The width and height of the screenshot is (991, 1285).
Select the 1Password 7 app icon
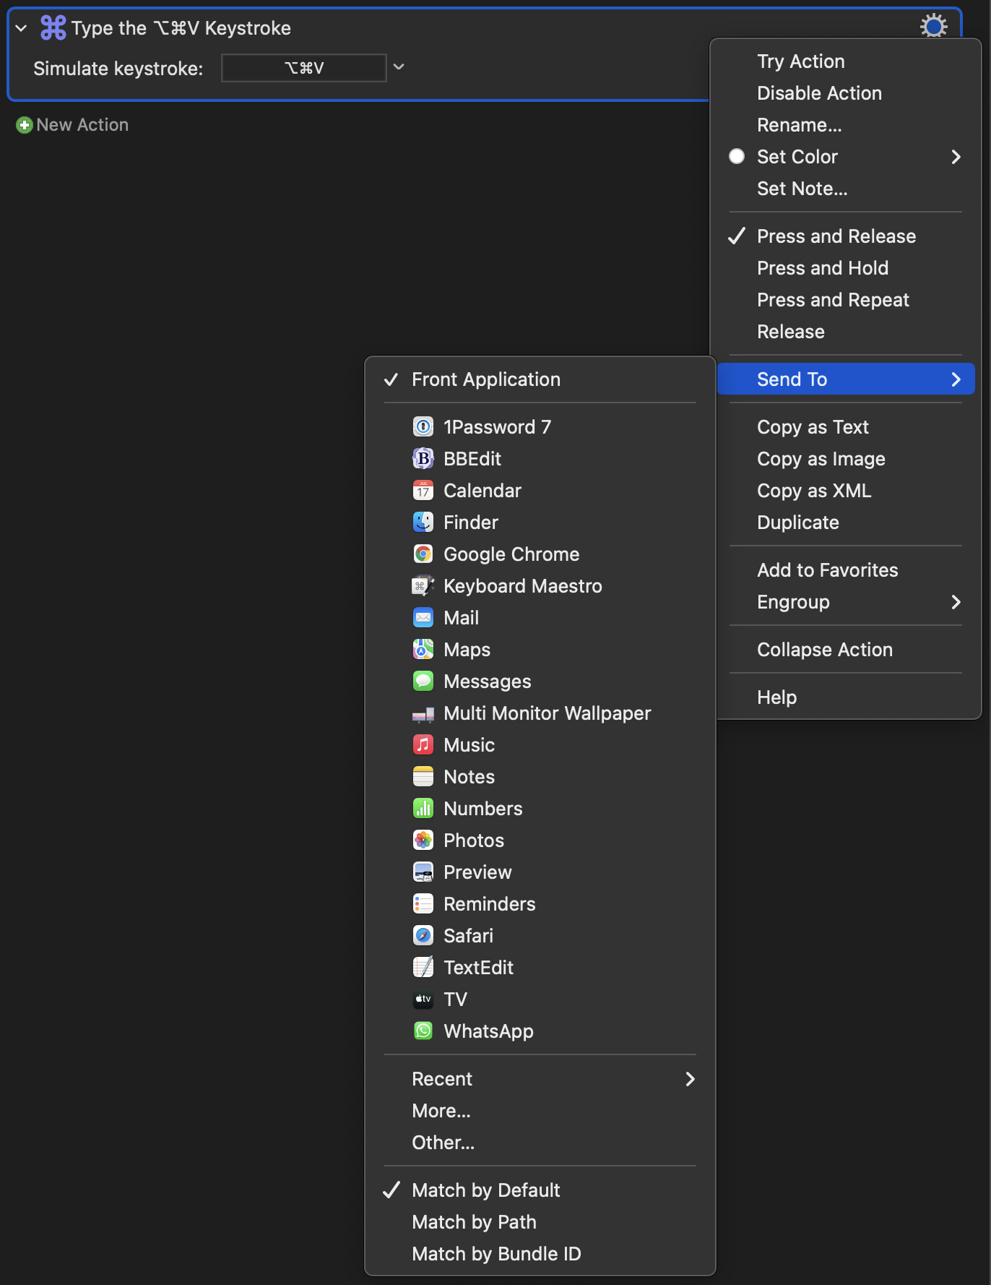[423, 426]
